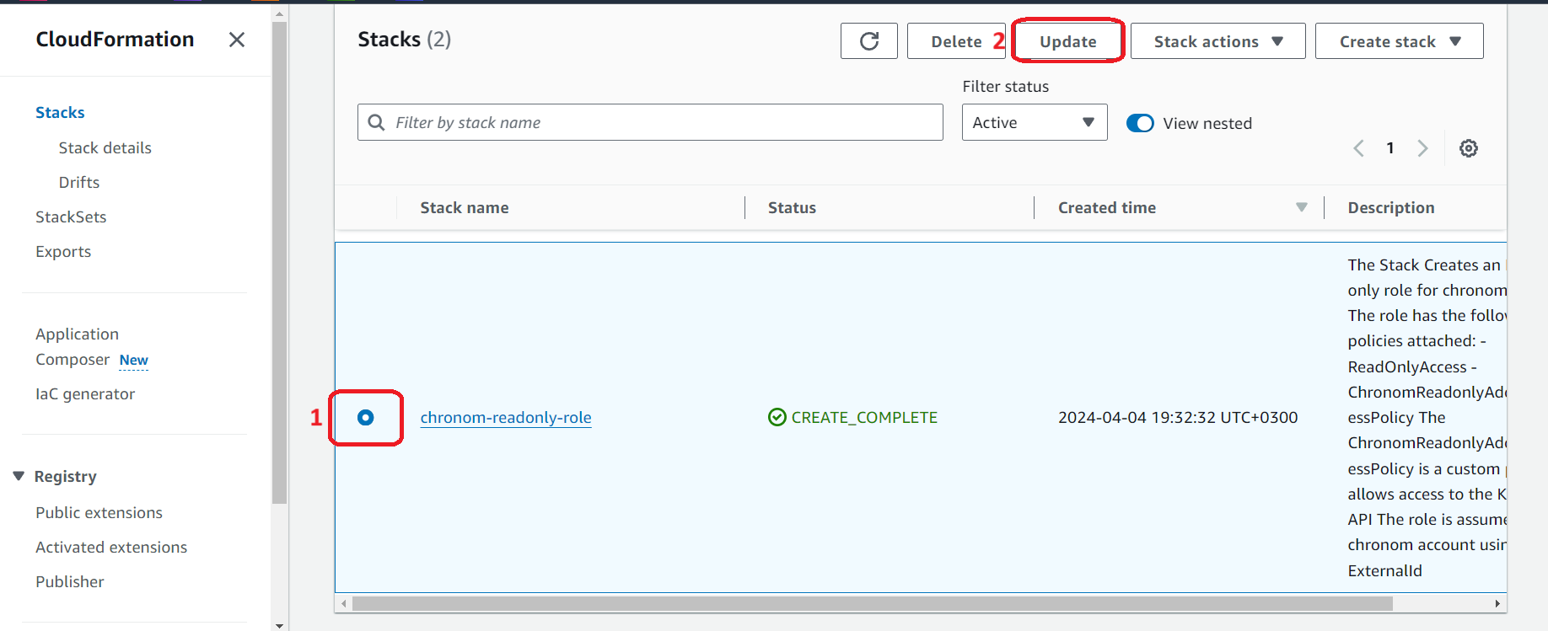Image resolution: width=1548 pixels, height=631 pixels.
Task: Open Stack details in sidebar
Action: (105, 147)
